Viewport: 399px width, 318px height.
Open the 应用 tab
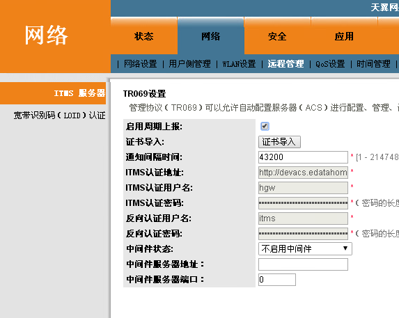(344, 36)
